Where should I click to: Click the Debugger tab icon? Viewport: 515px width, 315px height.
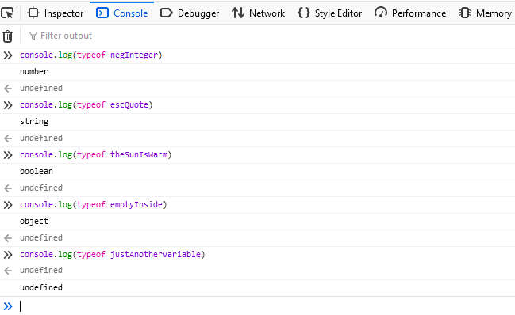pos(166,13)
